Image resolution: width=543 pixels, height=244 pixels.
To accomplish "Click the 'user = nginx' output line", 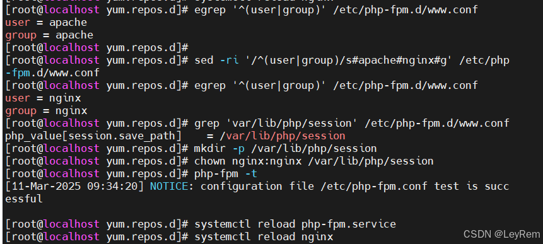I will click(43, 98).
